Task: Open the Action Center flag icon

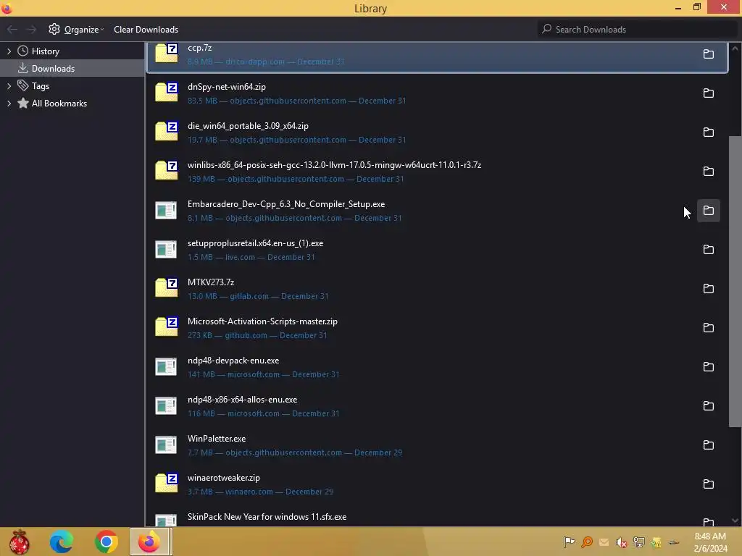Action: point(569,542)
